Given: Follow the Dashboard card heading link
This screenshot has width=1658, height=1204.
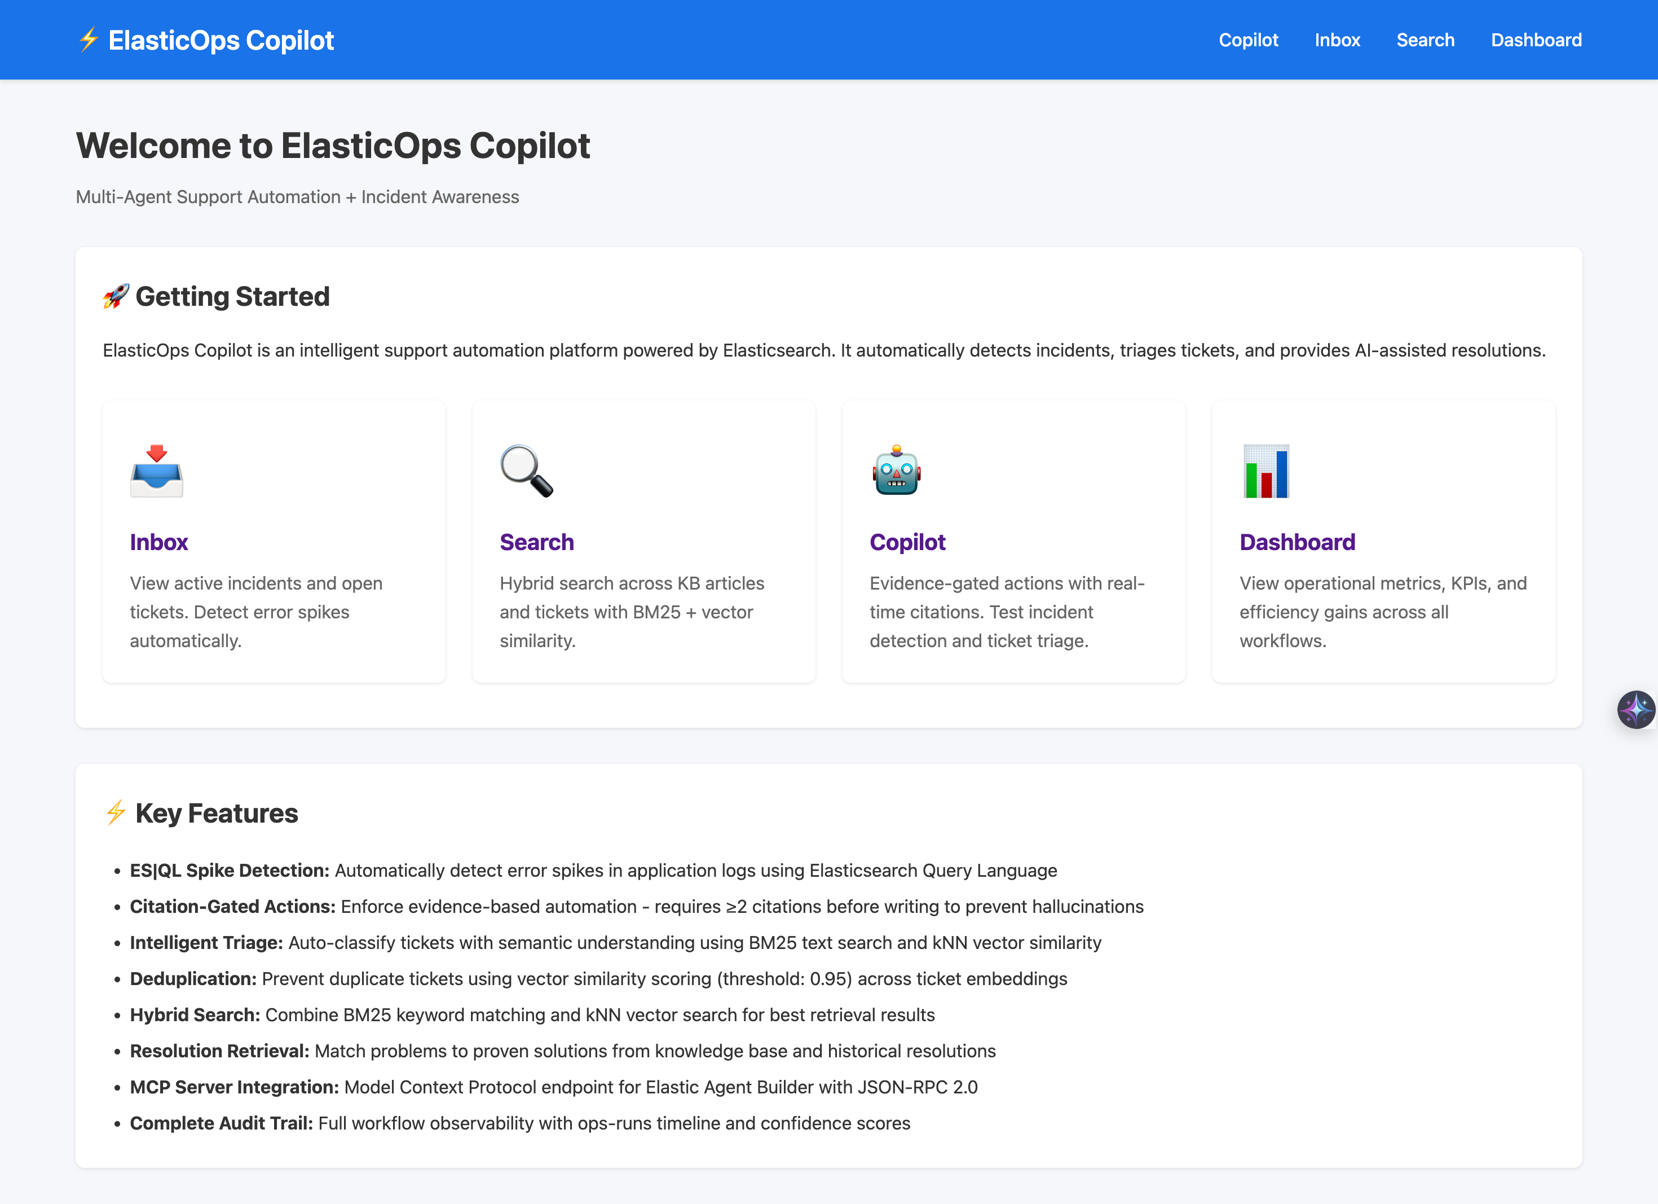Looking at the screenshot, I should 1297,542.
